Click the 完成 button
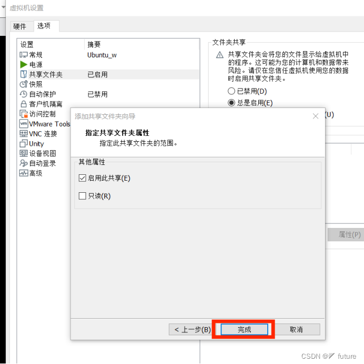Viewport: 364px width, 364px height. pos(244,329)
